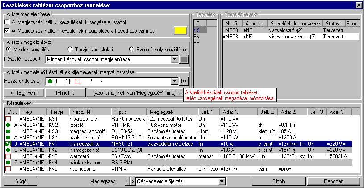364x188 pixels.
Task: Click the yellow color swatch
Action: (x=180, y=30)
